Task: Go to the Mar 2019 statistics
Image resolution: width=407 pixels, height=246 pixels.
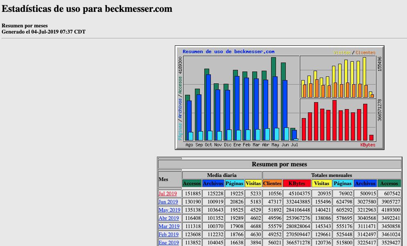Action: (169, 226)
